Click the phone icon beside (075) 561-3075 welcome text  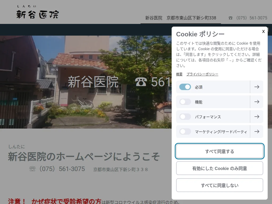[x=32, y=169]
